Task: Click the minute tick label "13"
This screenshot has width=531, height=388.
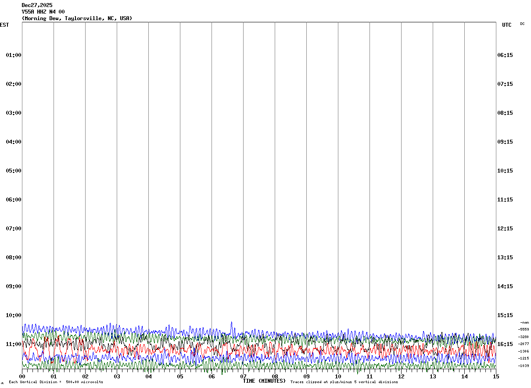Action: click(x=433, y=377)
